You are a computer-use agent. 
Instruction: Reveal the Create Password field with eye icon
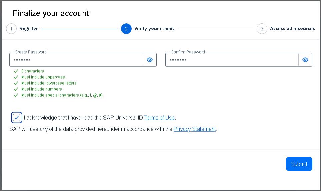pyautogui.click(x=150, y=60)
